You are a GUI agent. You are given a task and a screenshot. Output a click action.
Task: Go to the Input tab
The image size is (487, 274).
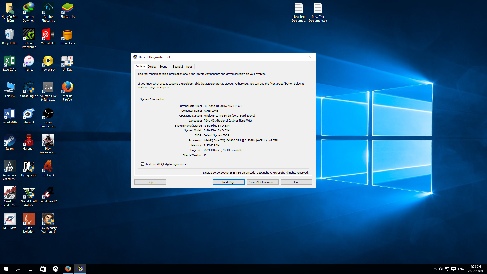[x=189, y=67]
